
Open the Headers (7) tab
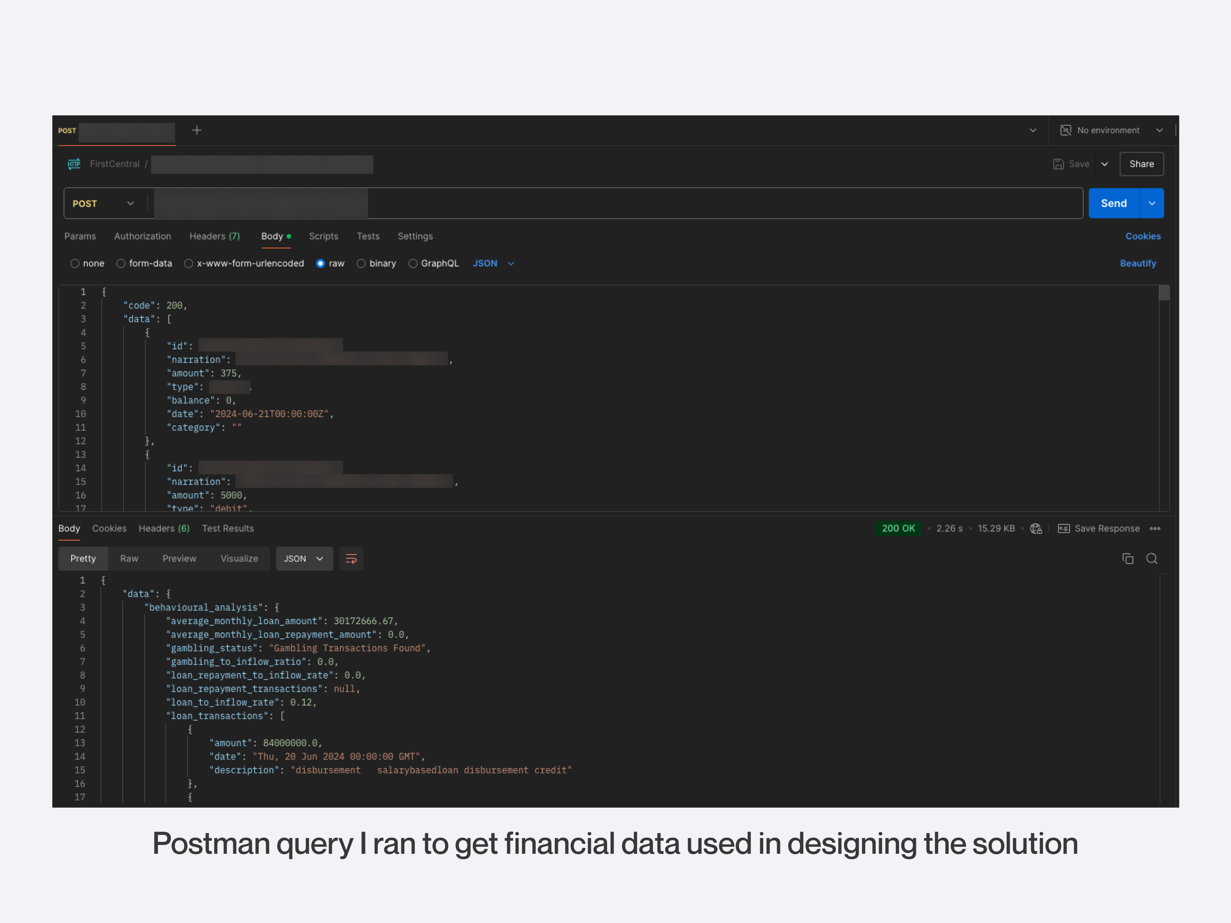pyautogui.click(x=215, y=236)
